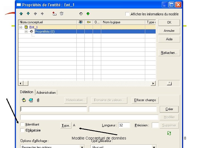Click the Annuler button
Viewport: 198px width, 148px height.
point(169,31)
